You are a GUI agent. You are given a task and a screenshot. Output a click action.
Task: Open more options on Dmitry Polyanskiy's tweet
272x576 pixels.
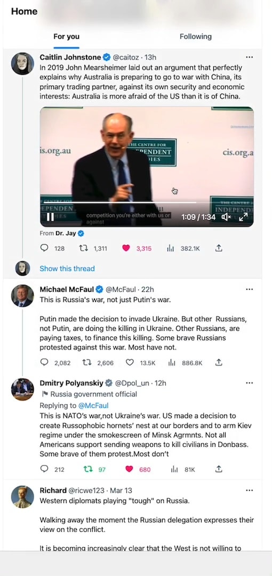pyautogui.click(x=250, y=383)
